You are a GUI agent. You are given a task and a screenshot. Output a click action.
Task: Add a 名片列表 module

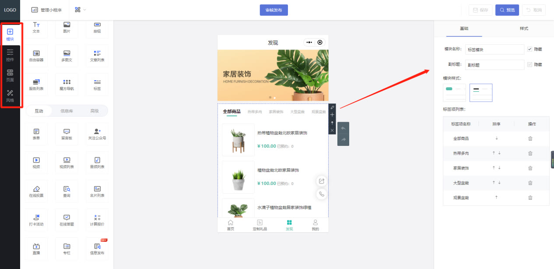coord(97,191)
